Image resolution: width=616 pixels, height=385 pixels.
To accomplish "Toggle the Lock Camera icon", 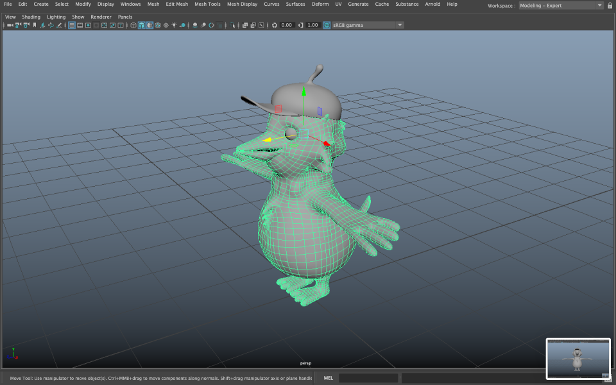I will click(x=18, y=25).
